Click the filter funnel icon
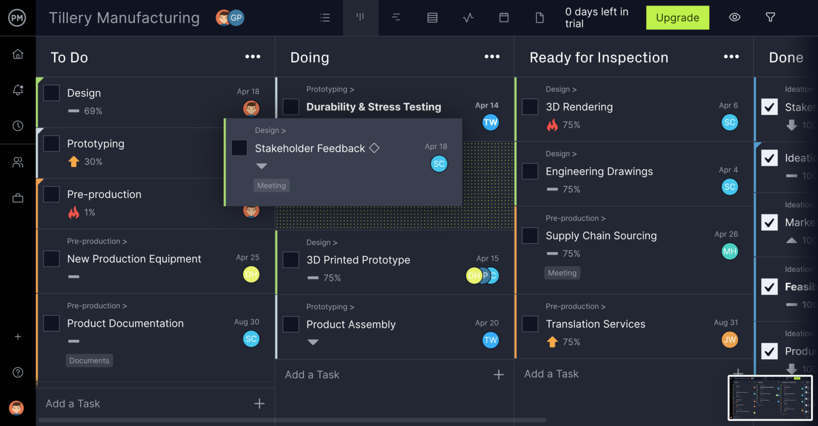The height and width of the screenshot is (426, 818). pos(770,18)
